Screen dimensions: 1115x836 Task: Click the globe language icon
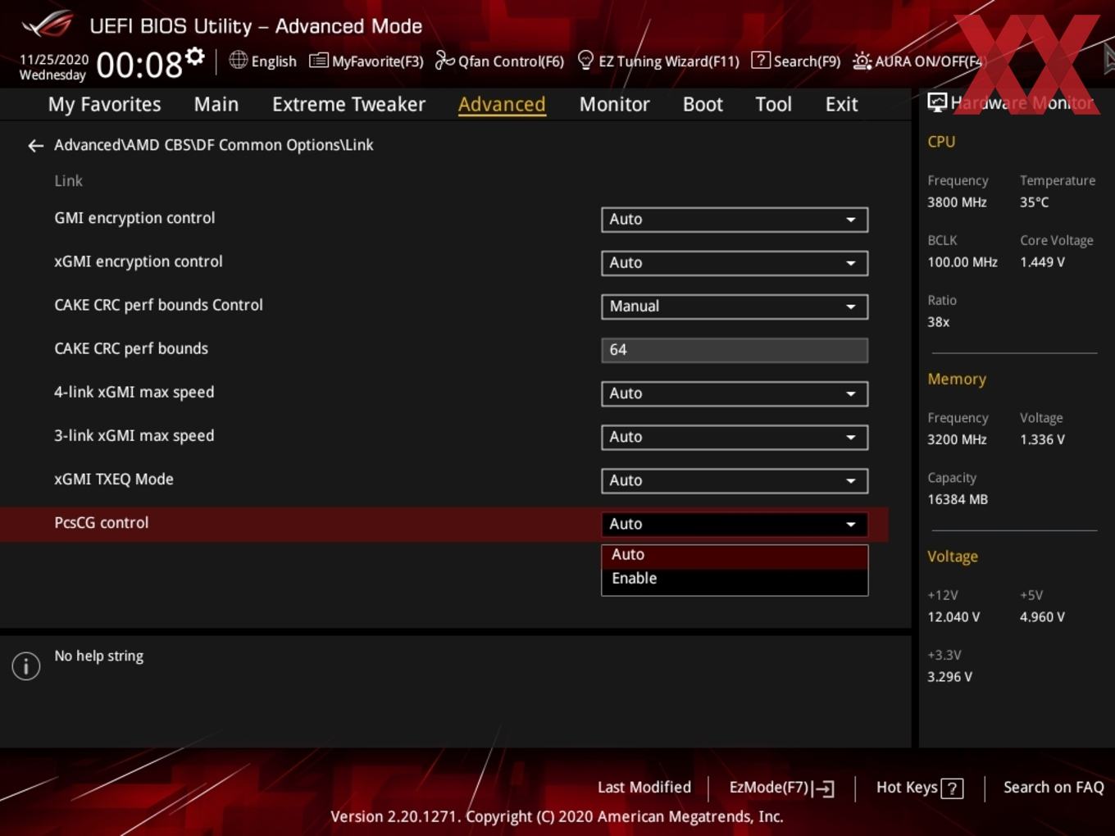(x=238, y=60)
